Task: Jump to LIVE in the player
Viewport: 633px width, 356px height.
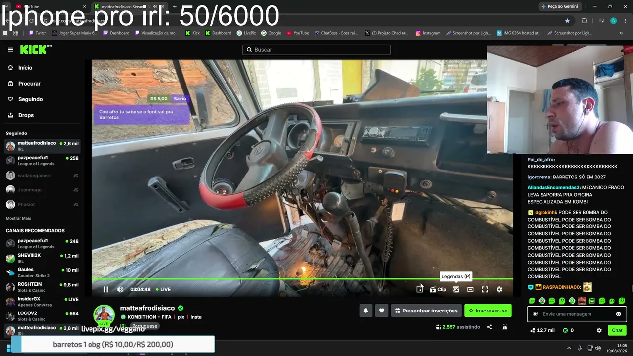Action: (163, 289)
